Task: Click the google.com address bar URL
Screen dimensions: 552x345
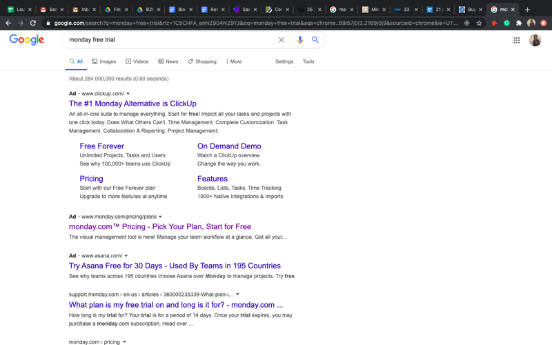Action: (x=255, y=23)
